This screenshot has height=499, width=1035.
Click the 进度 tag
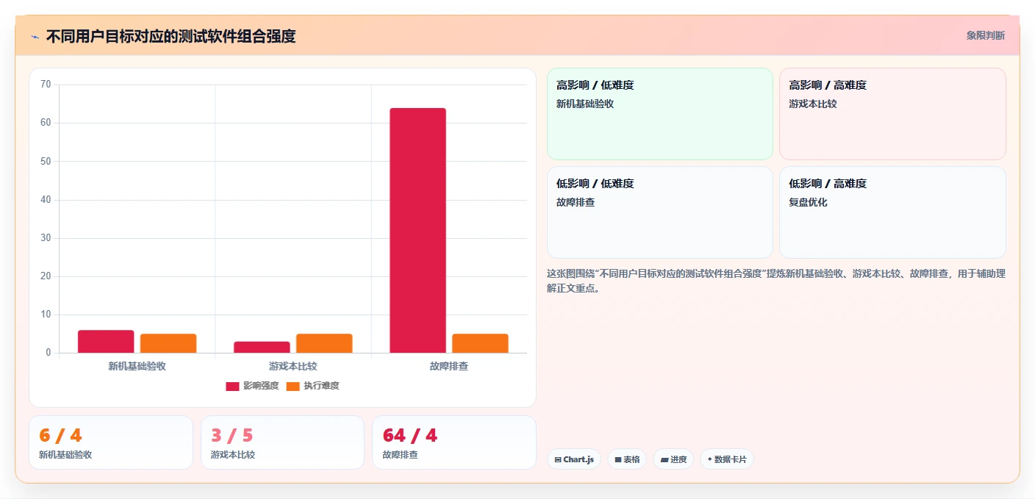point(673,459)
